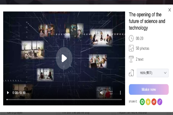
Task: Expand the aspect ratio dropdown chevron arrow
Action: pos(165,73)
